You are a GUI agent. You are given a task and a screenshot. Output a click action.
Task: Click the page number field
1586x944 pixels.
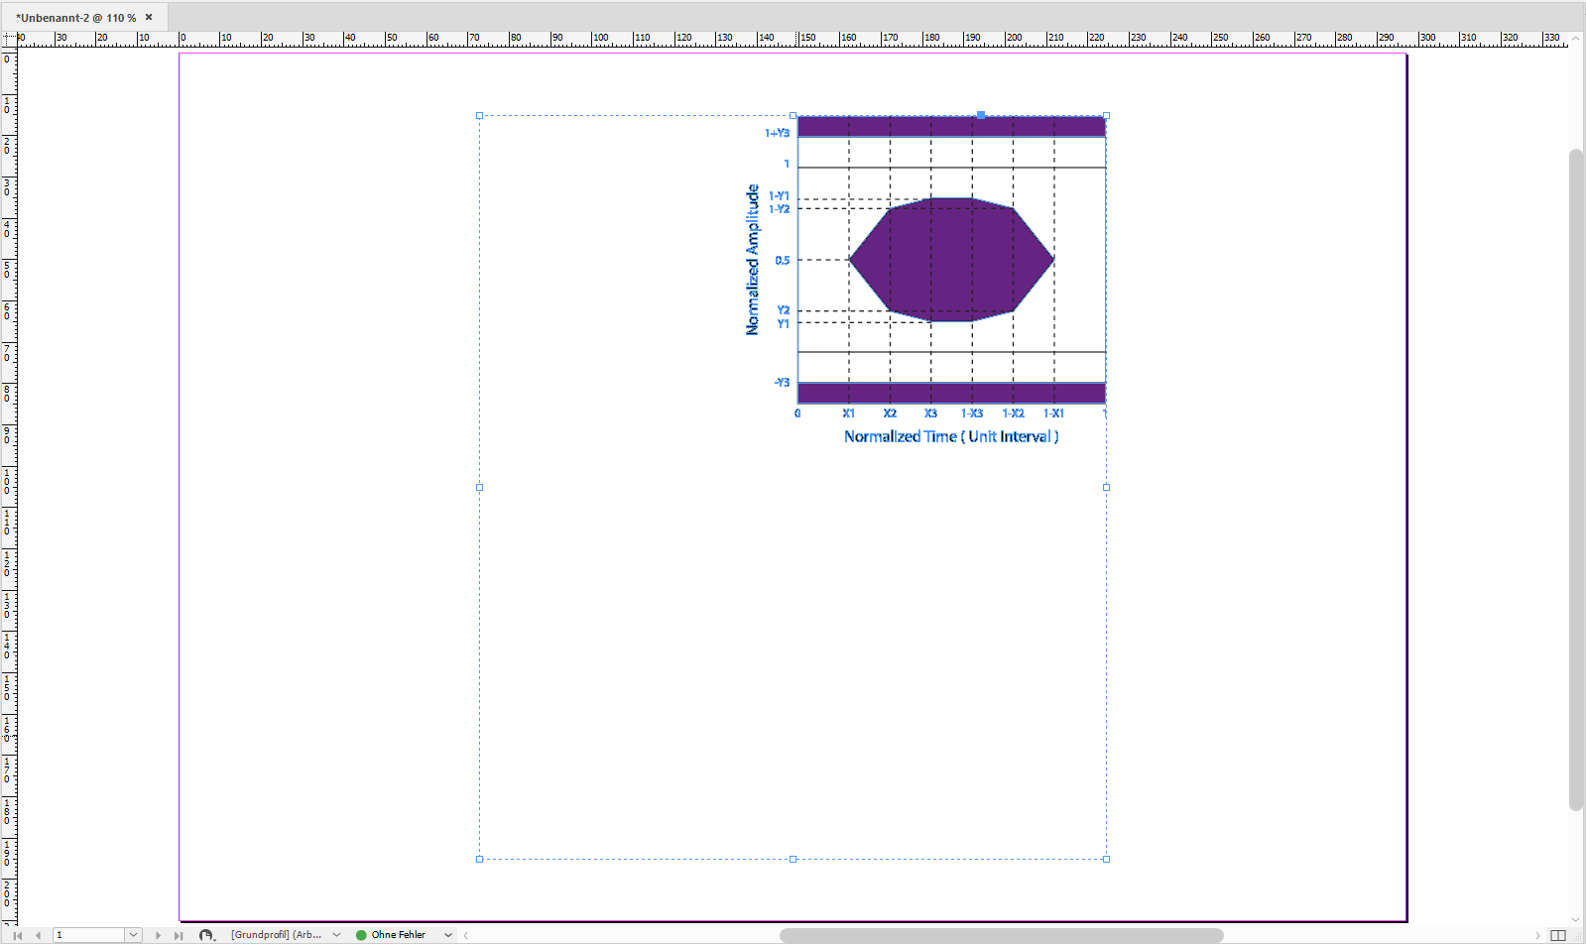coord(89,935)
